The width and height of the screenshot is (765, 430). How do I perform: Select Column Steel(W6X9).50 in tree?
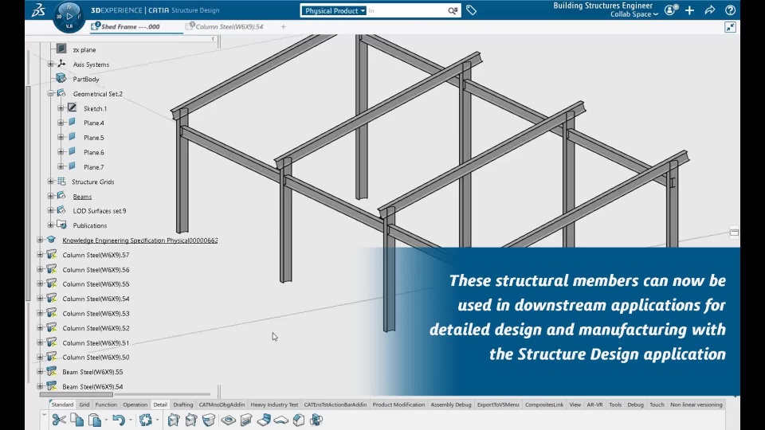(x=96, y=358)
